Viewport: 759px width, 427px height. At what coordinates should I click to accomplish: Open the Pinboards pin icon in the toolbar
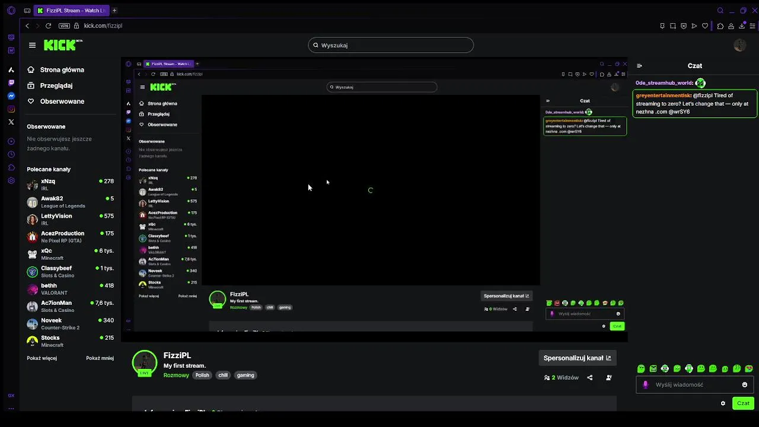coord(662,26)
